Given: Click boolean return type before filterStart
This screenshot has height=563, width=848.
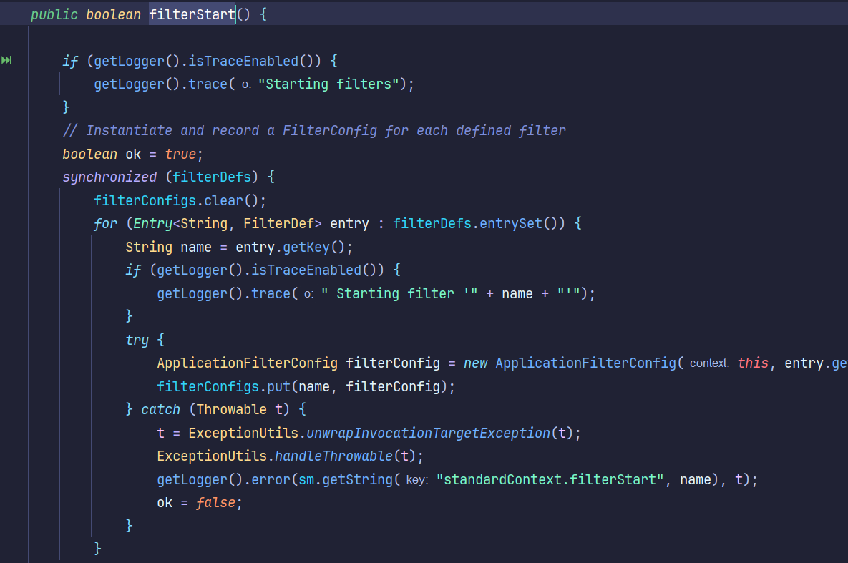Looking at the screenshot, I should point(114,14).
